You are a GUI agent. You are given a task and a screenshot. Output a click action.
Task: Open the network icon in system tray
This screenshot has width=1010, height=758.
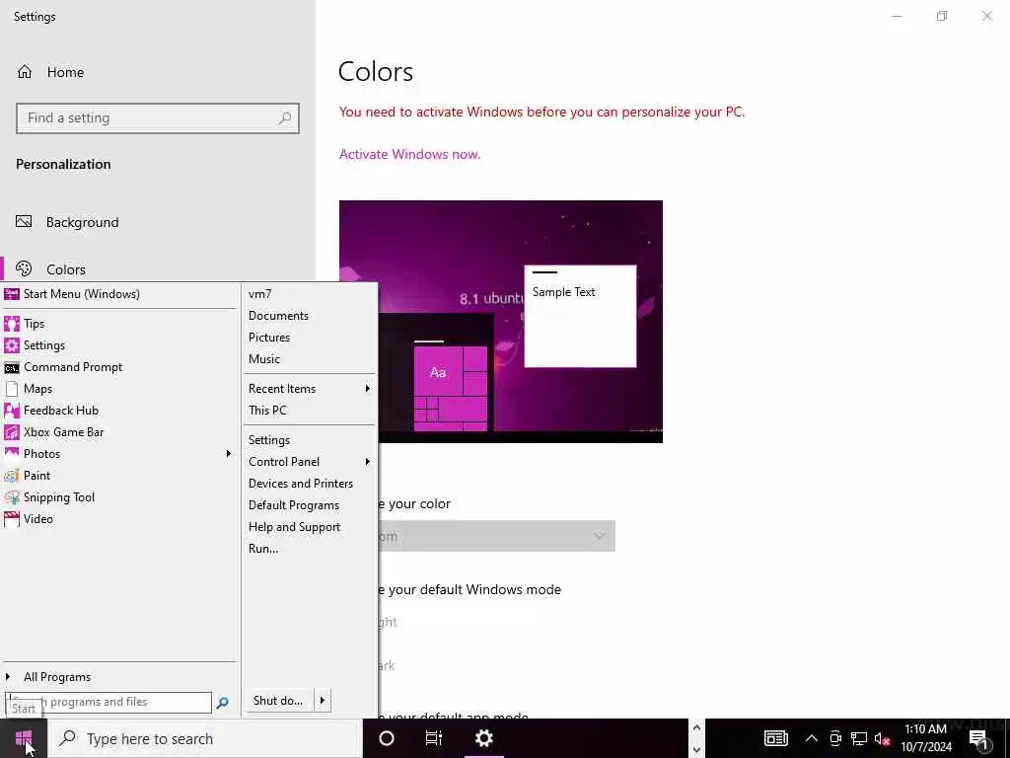click(x=859, y=738)
